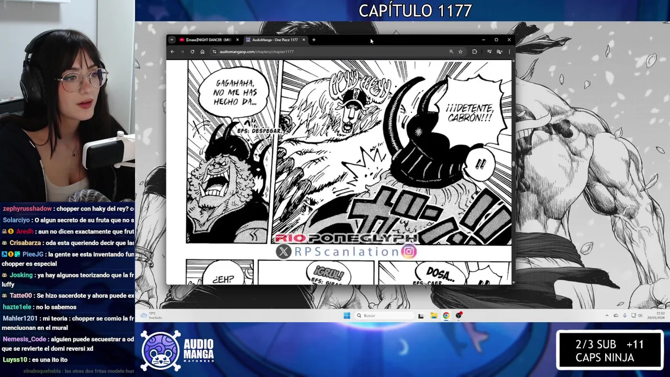The image size is (670, 377).
Task: Open the OBS icon on the taskbar
Action: 459,316
